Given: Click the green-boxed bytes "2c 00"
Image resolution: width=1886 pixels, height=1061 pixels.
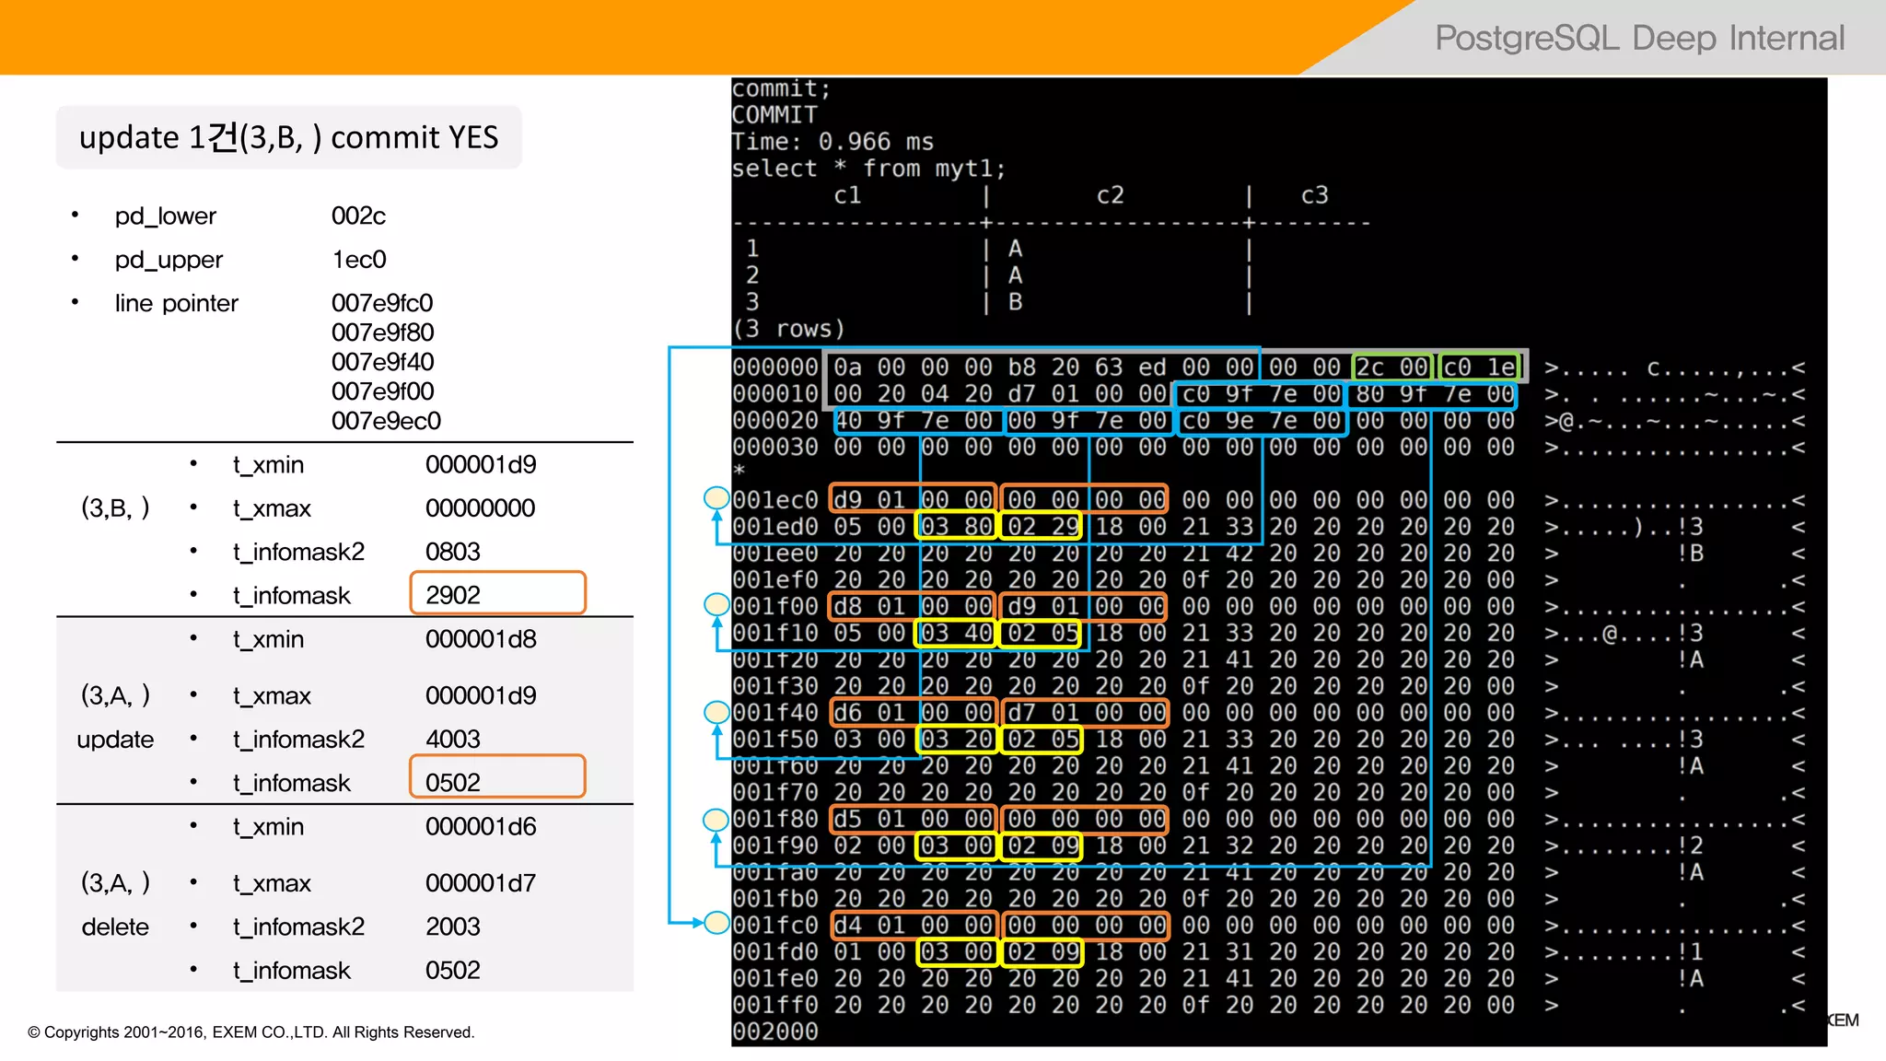Looking at the screenshot, I should coord(1391,367).
